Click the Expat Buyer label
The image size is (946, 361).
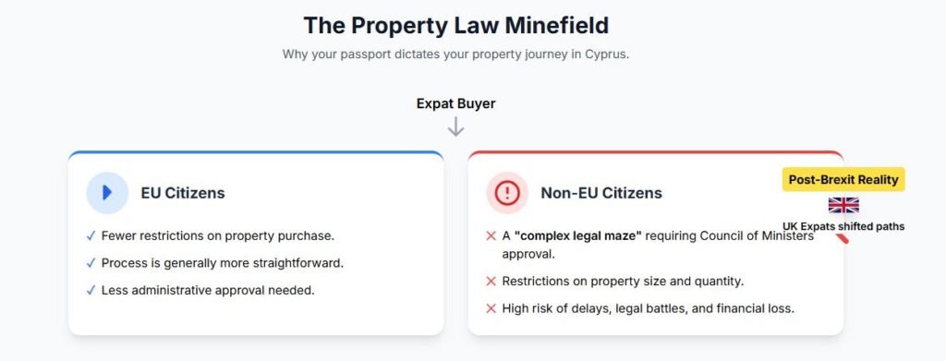455,103
